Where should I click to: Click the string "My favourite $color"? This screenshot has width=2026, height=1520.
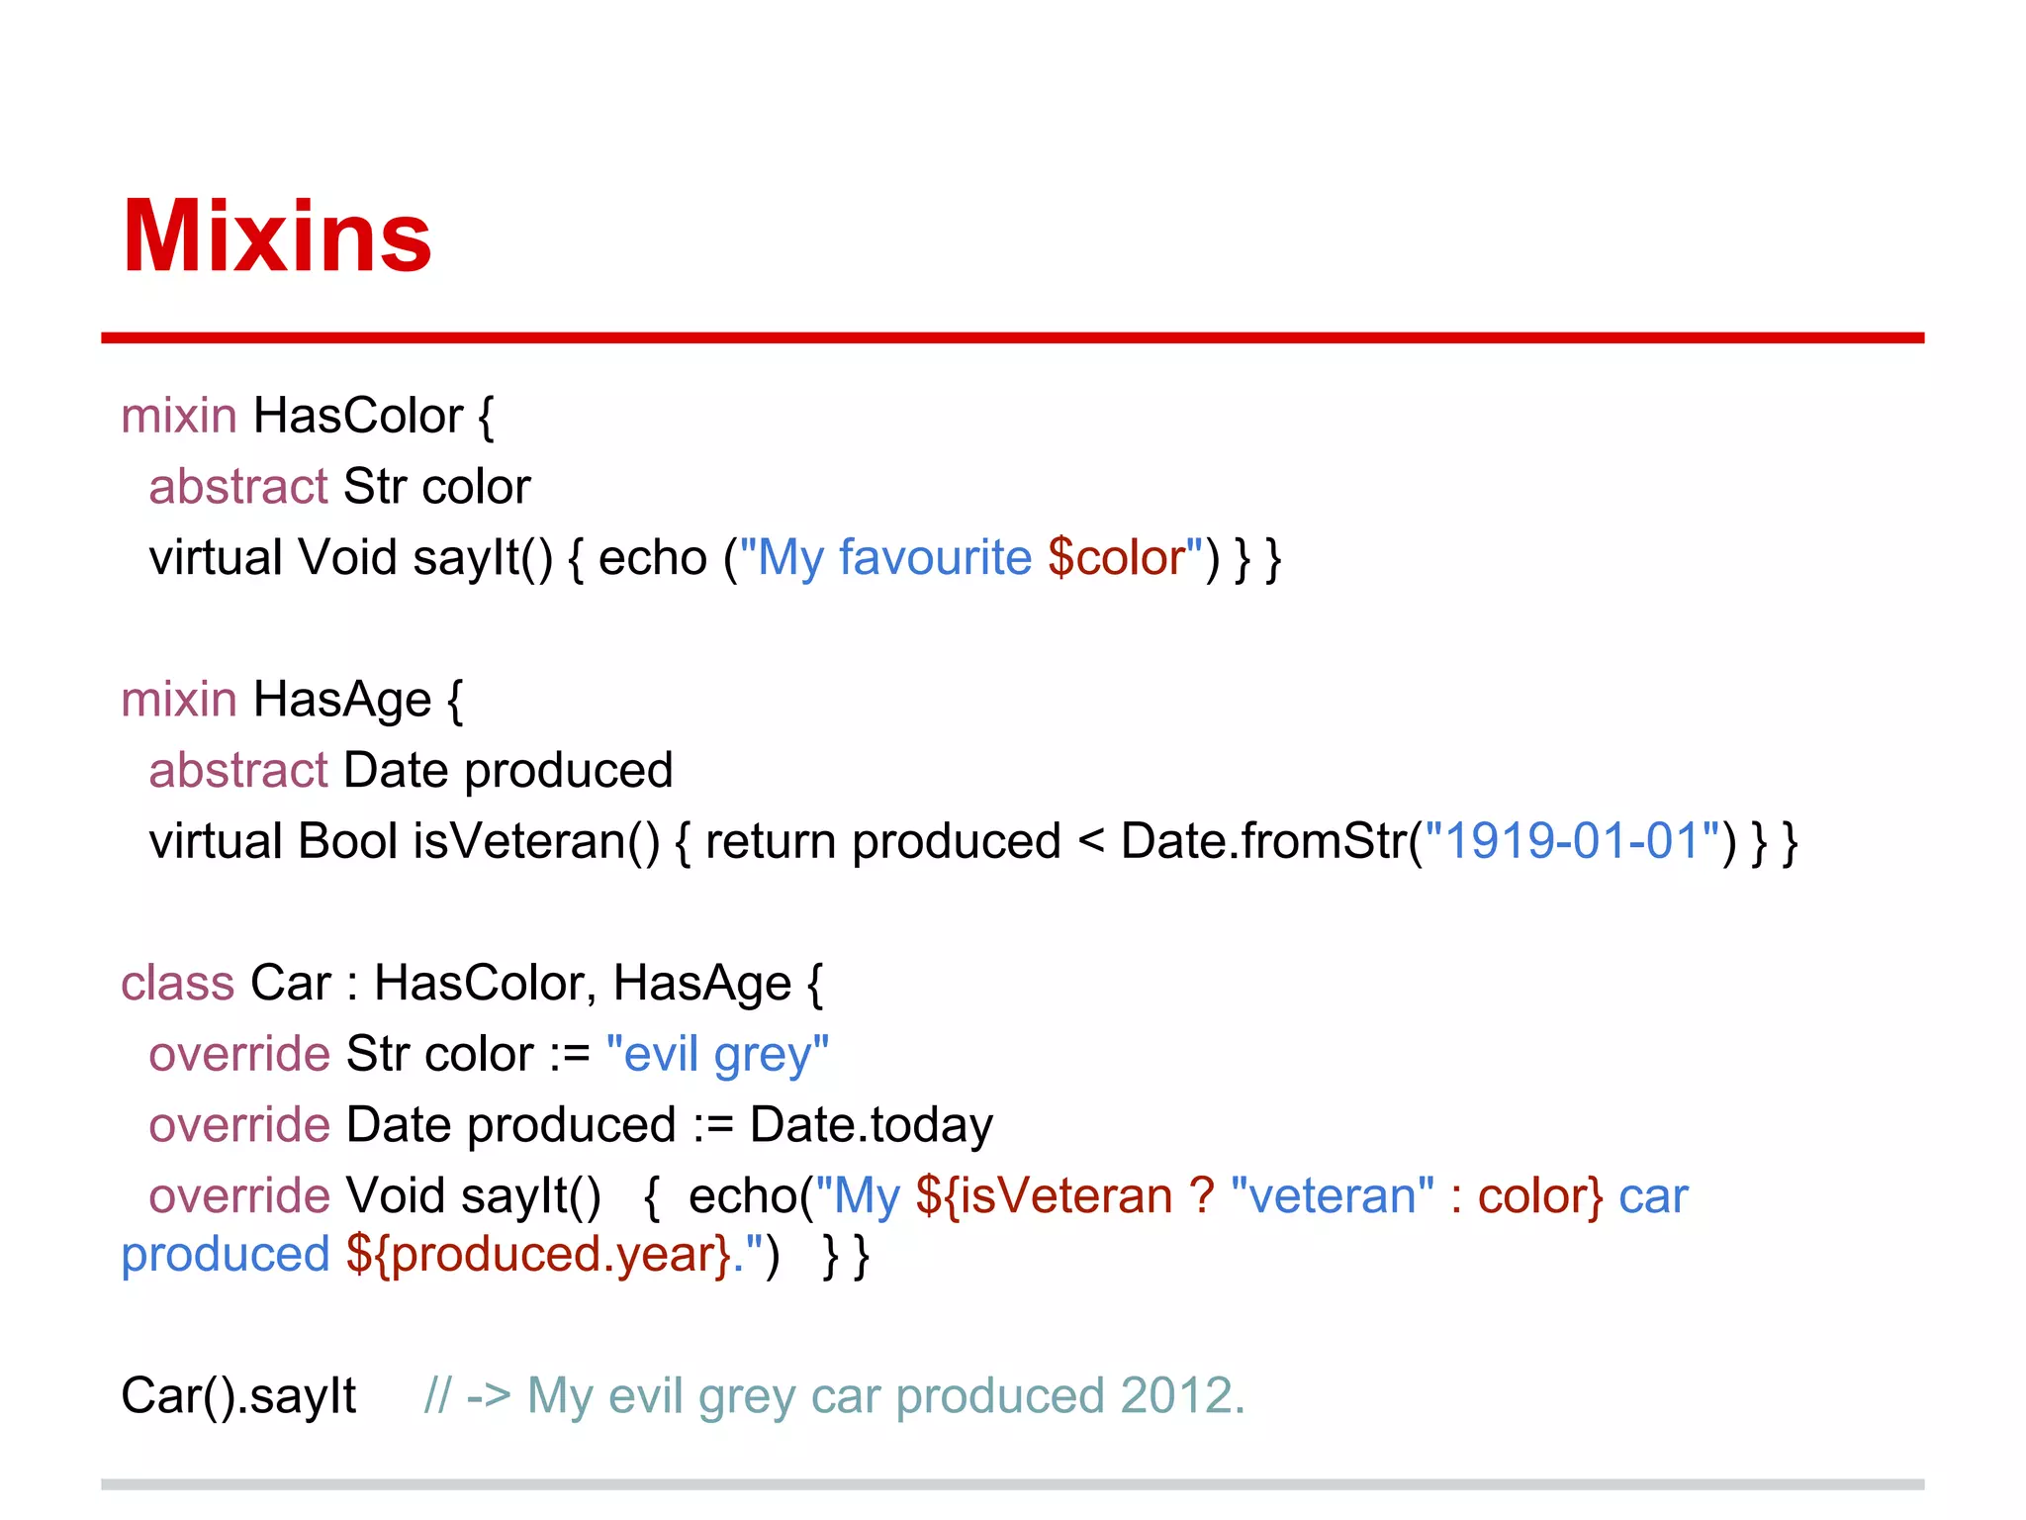(972, 558)
